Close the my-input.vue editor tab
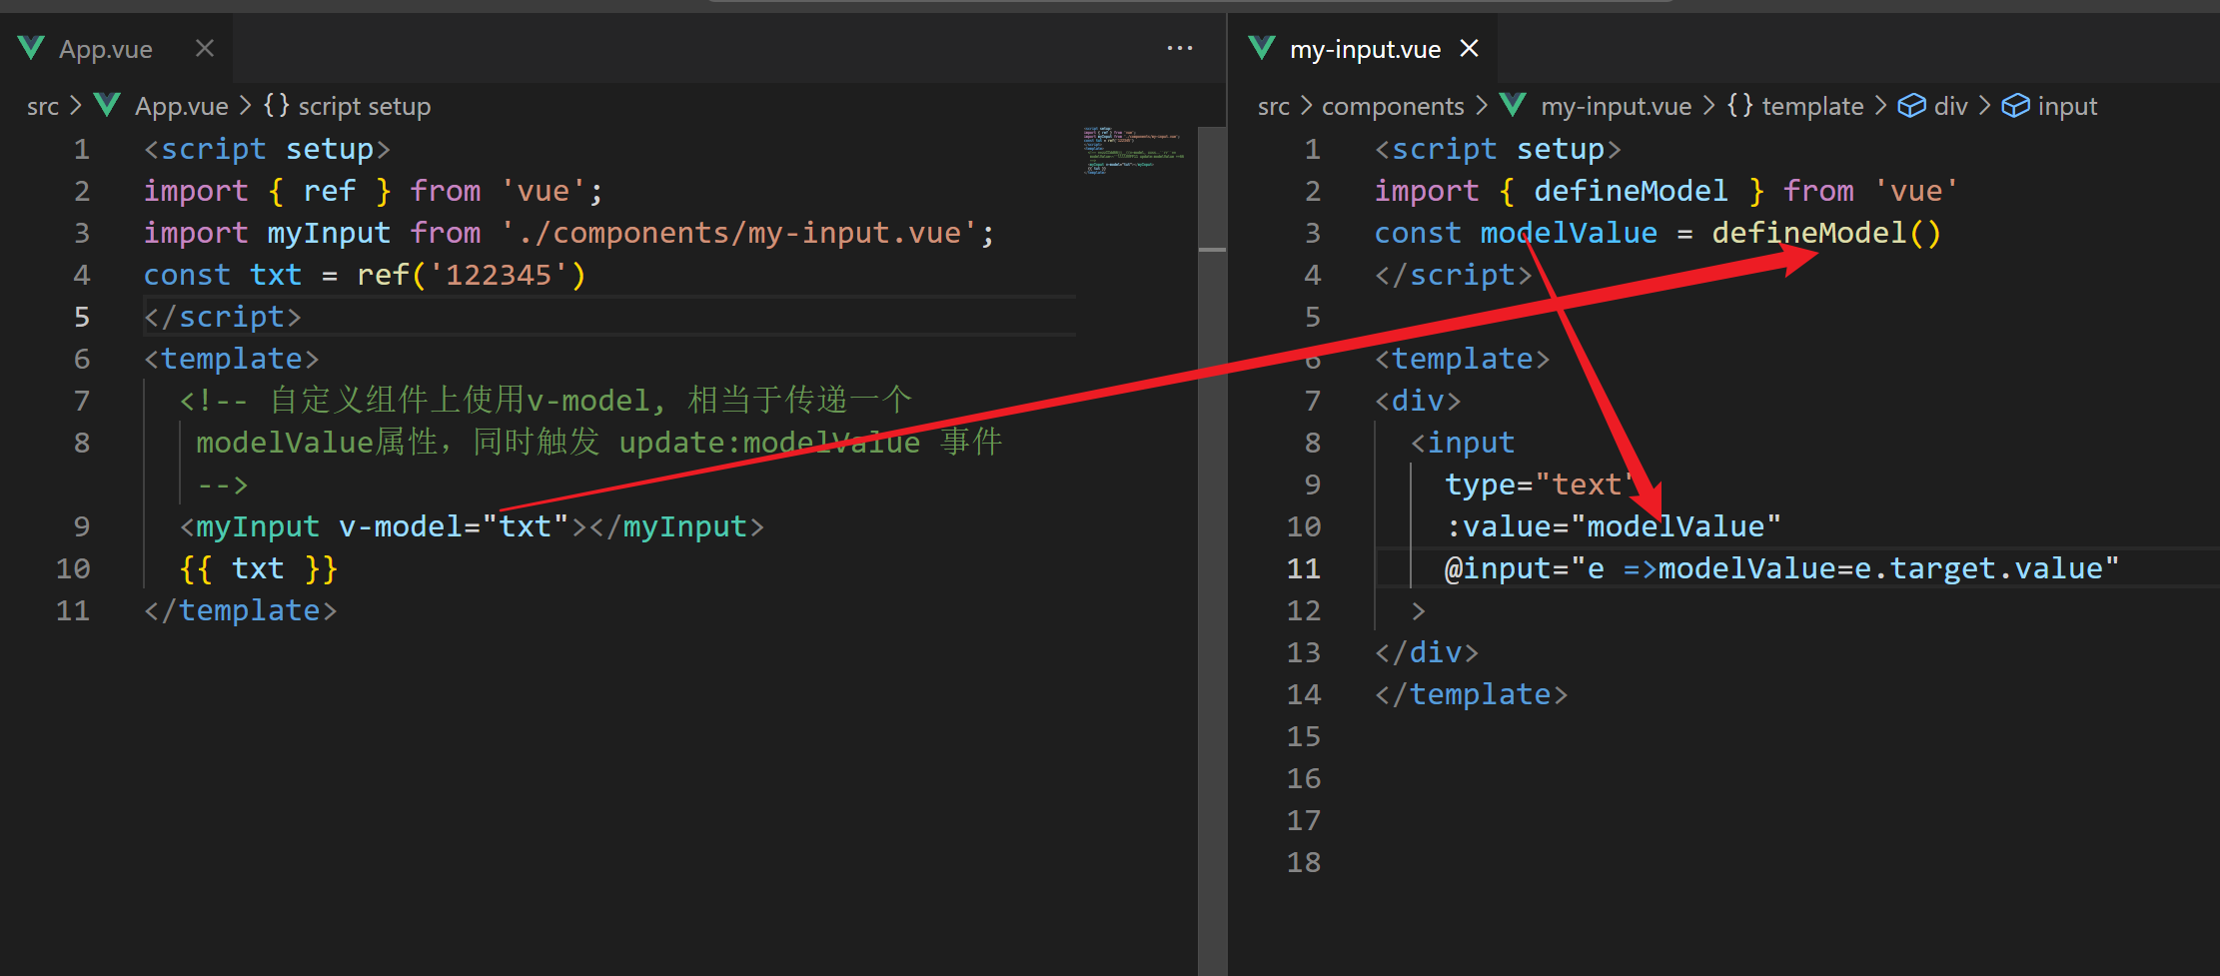The width and height of the screenshot is (2220, 976). 1469,48
